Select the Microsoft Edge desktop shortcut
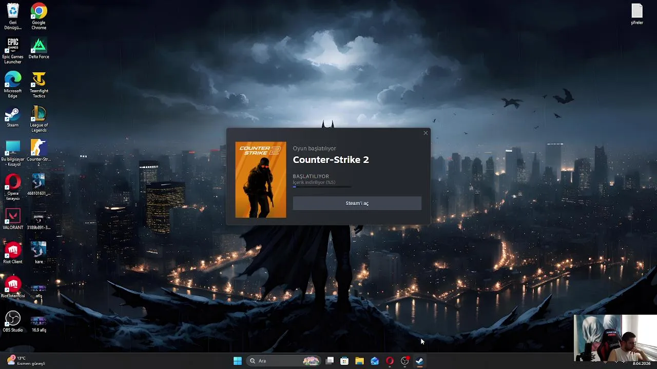The width and height of the screenshot is (657, 369). pyautogui.click(x=13, y=85)
